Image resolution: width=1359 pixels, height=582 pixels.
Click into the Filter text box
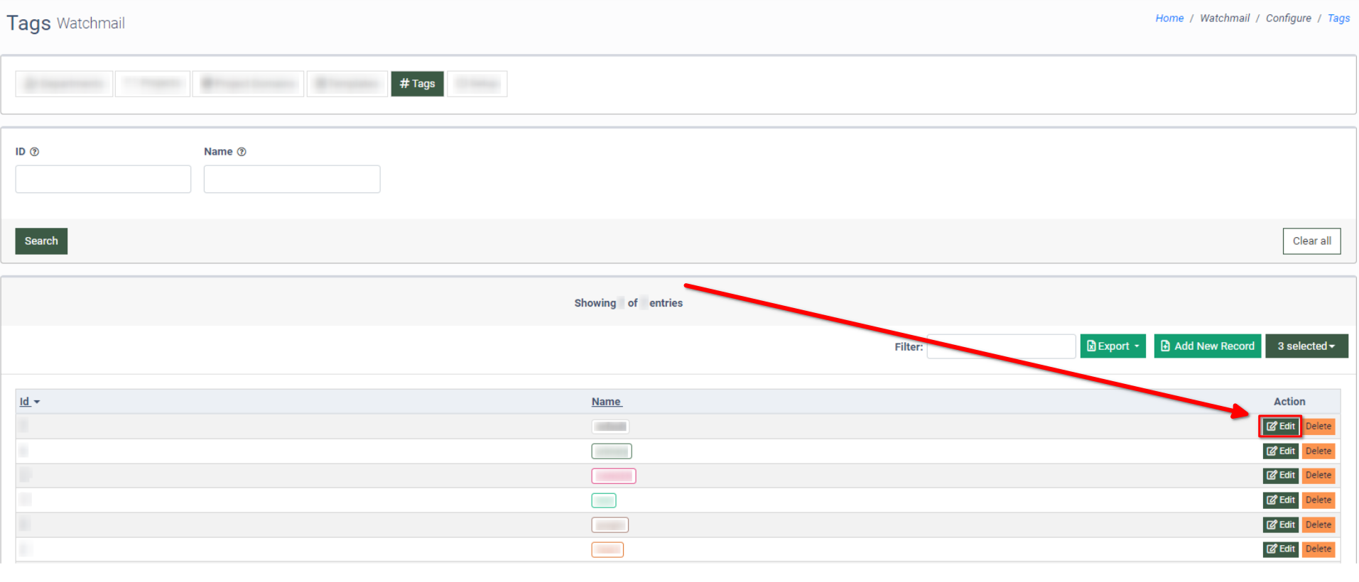[1000, 346]
